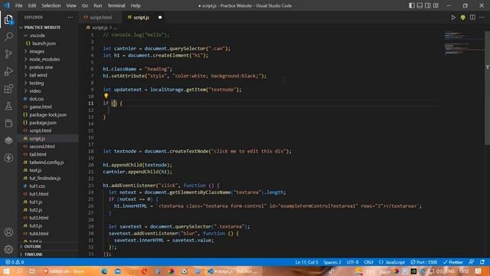Click script.js in breadcrumb path

tap(100, 28)
